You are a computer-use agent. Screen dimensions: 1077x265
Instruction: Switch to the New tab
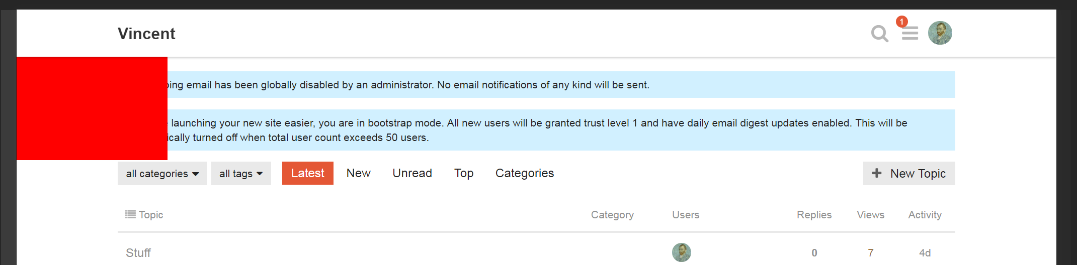[358, 173]
